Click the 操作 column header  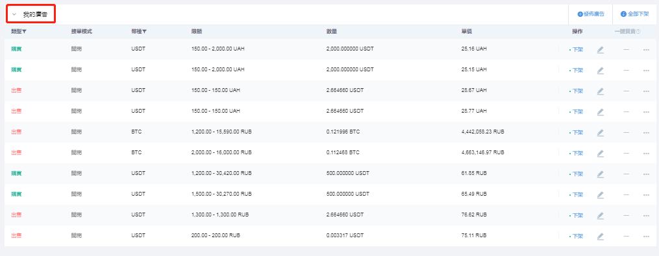click(x=577, y=32)
